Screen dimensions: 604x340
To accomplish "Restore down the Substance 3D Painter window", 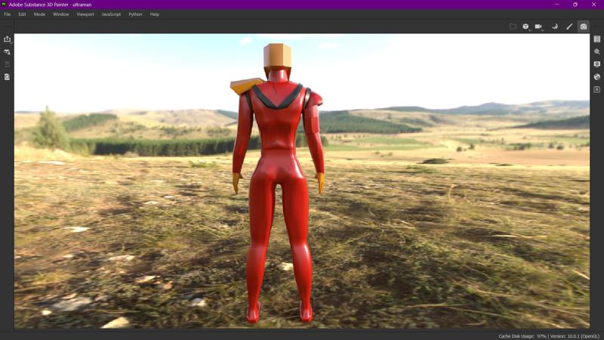I will pyautogui.click(x=575, y=5).
